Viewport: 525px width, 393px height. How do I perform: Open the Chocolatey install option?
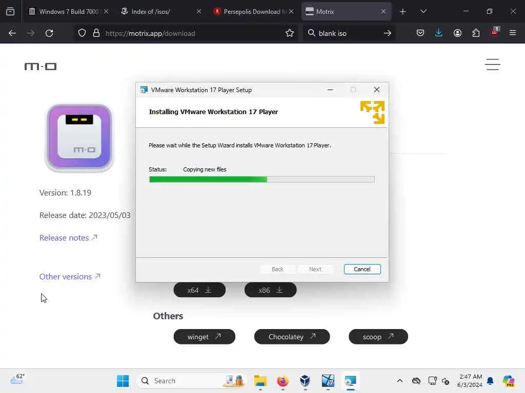(x=292, y=337)
